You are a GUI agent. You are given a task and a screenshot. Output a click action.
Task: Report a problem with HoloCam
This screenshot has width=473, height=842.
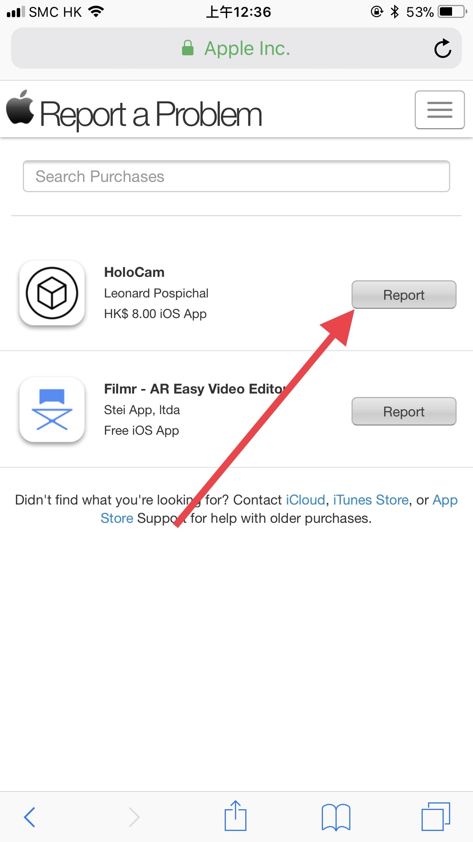(x=404, y=295)
